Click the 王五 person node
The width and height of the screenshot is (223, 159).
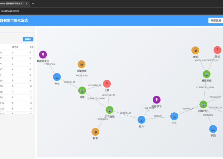coord(174,116)
